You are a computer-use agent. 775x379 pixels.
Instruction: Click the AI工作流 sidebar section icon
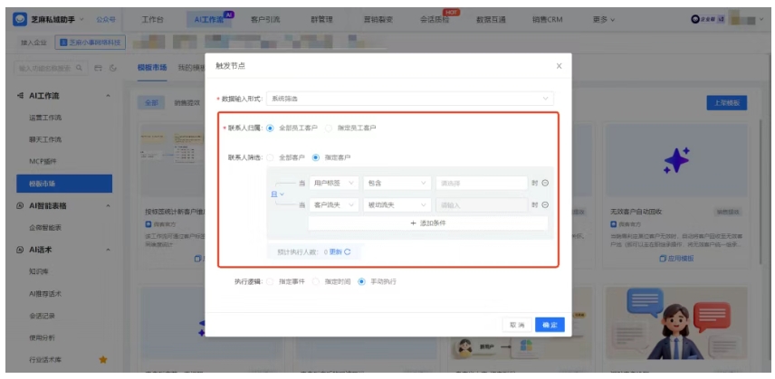(20, 96)
